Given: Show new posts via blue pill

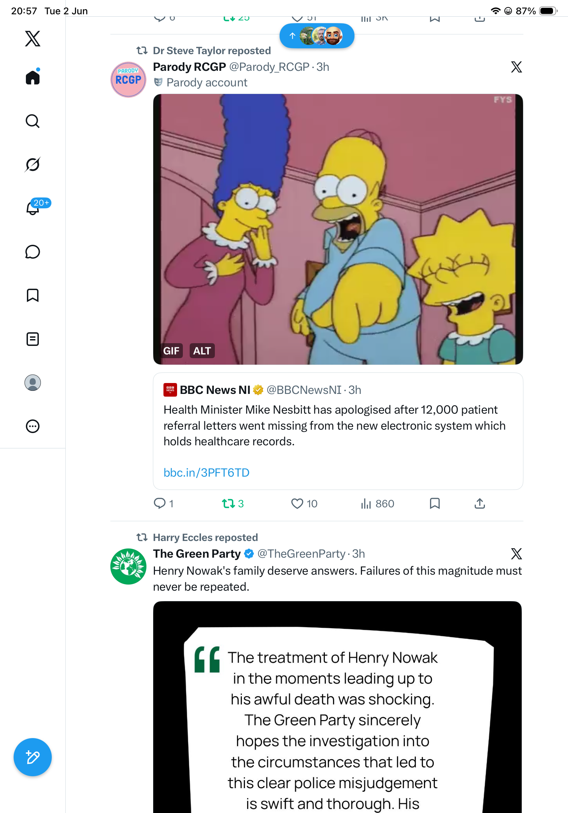Looking at the screenshot, I should (317, 36).
